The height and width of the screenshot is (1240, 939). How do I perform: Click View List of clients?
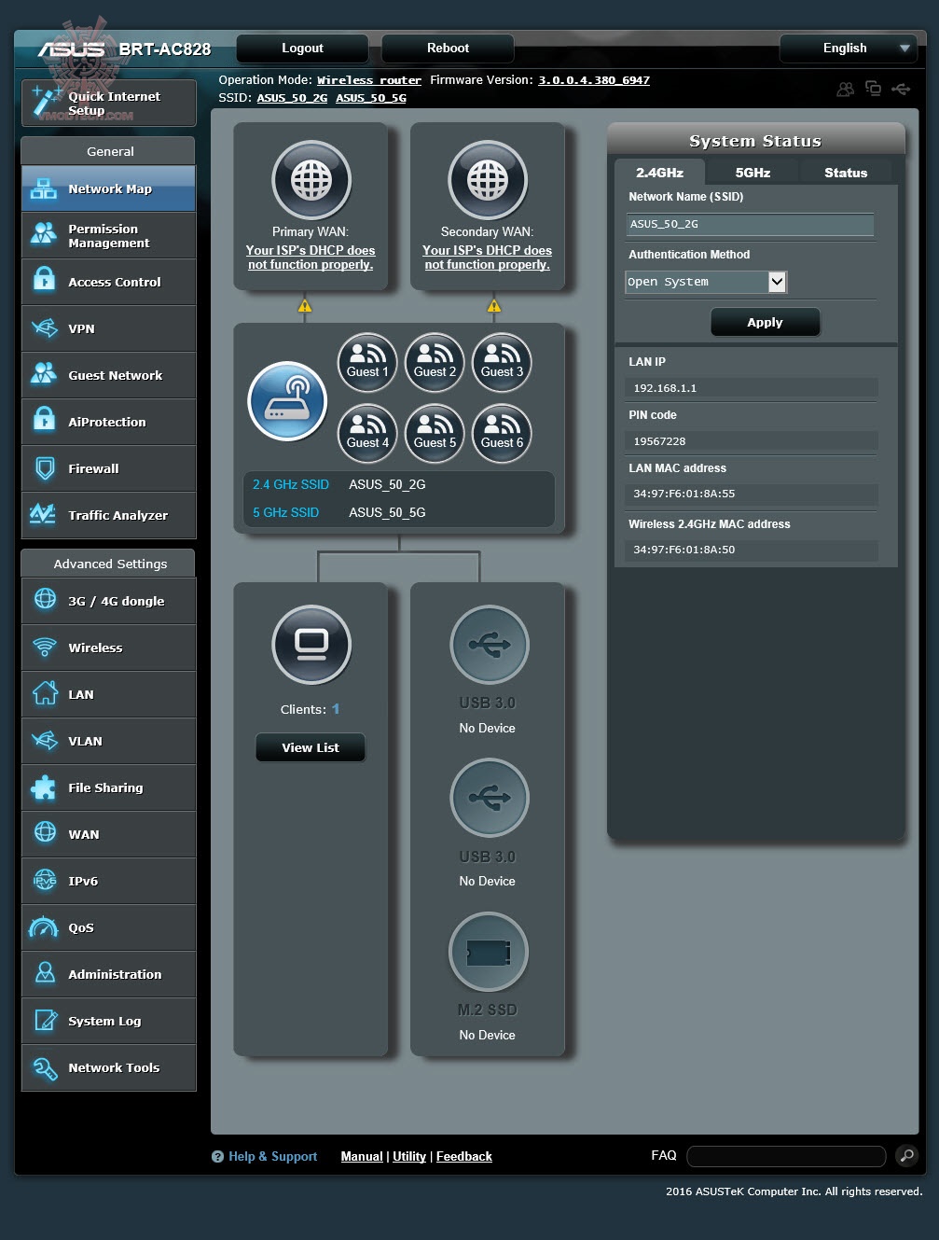[x=311, y=747]
